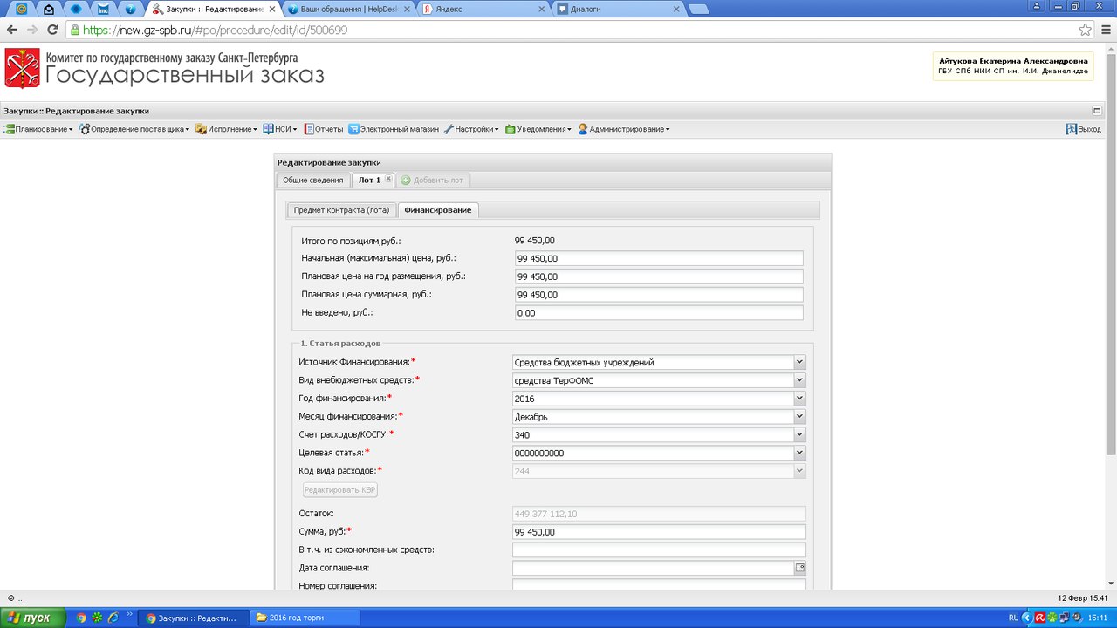Select the Финансирование tab

[x=438, y=210]
